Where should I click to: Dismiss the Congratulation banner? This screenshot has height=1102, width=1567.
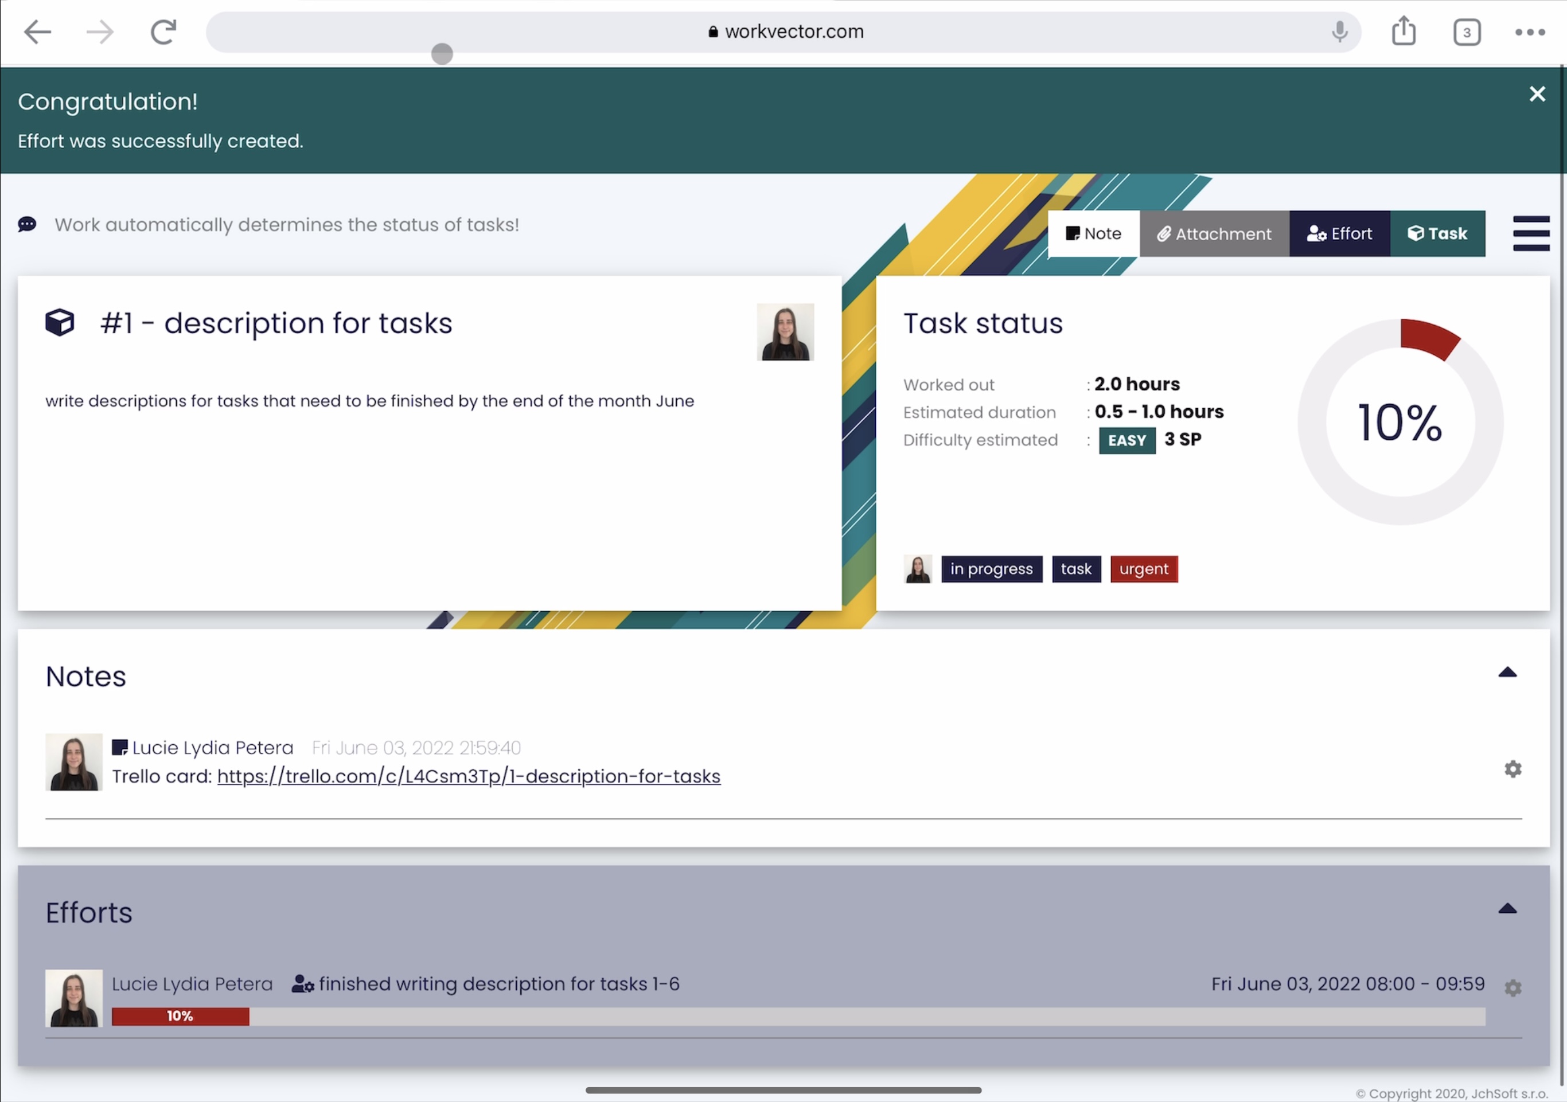[1537, 94]
